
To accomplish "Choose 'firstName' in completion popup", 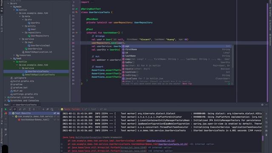I will tap(177, 49).
